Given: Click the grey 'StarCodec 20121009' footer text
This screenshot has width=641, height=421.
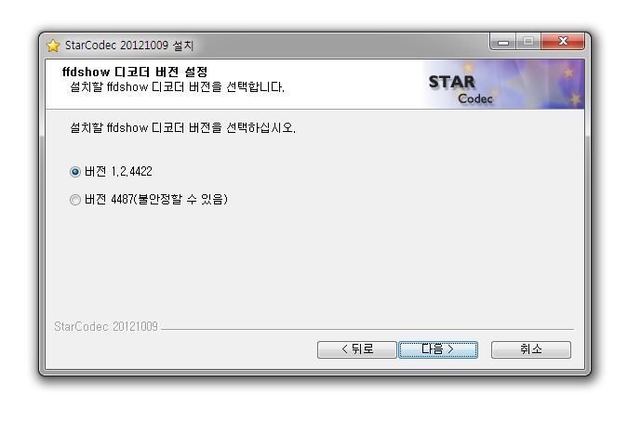Looking at the screenshot, I should click(x=106, y=327).
